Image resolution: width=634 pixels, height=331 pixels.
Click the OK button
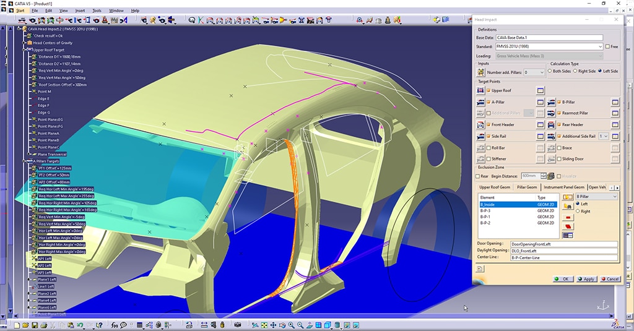563,279
